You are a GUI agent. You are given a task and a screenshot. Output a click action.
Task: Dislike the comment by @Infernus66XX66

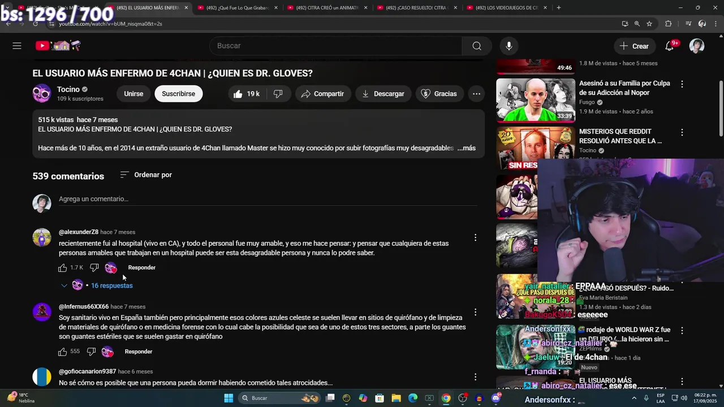point(91,352)
